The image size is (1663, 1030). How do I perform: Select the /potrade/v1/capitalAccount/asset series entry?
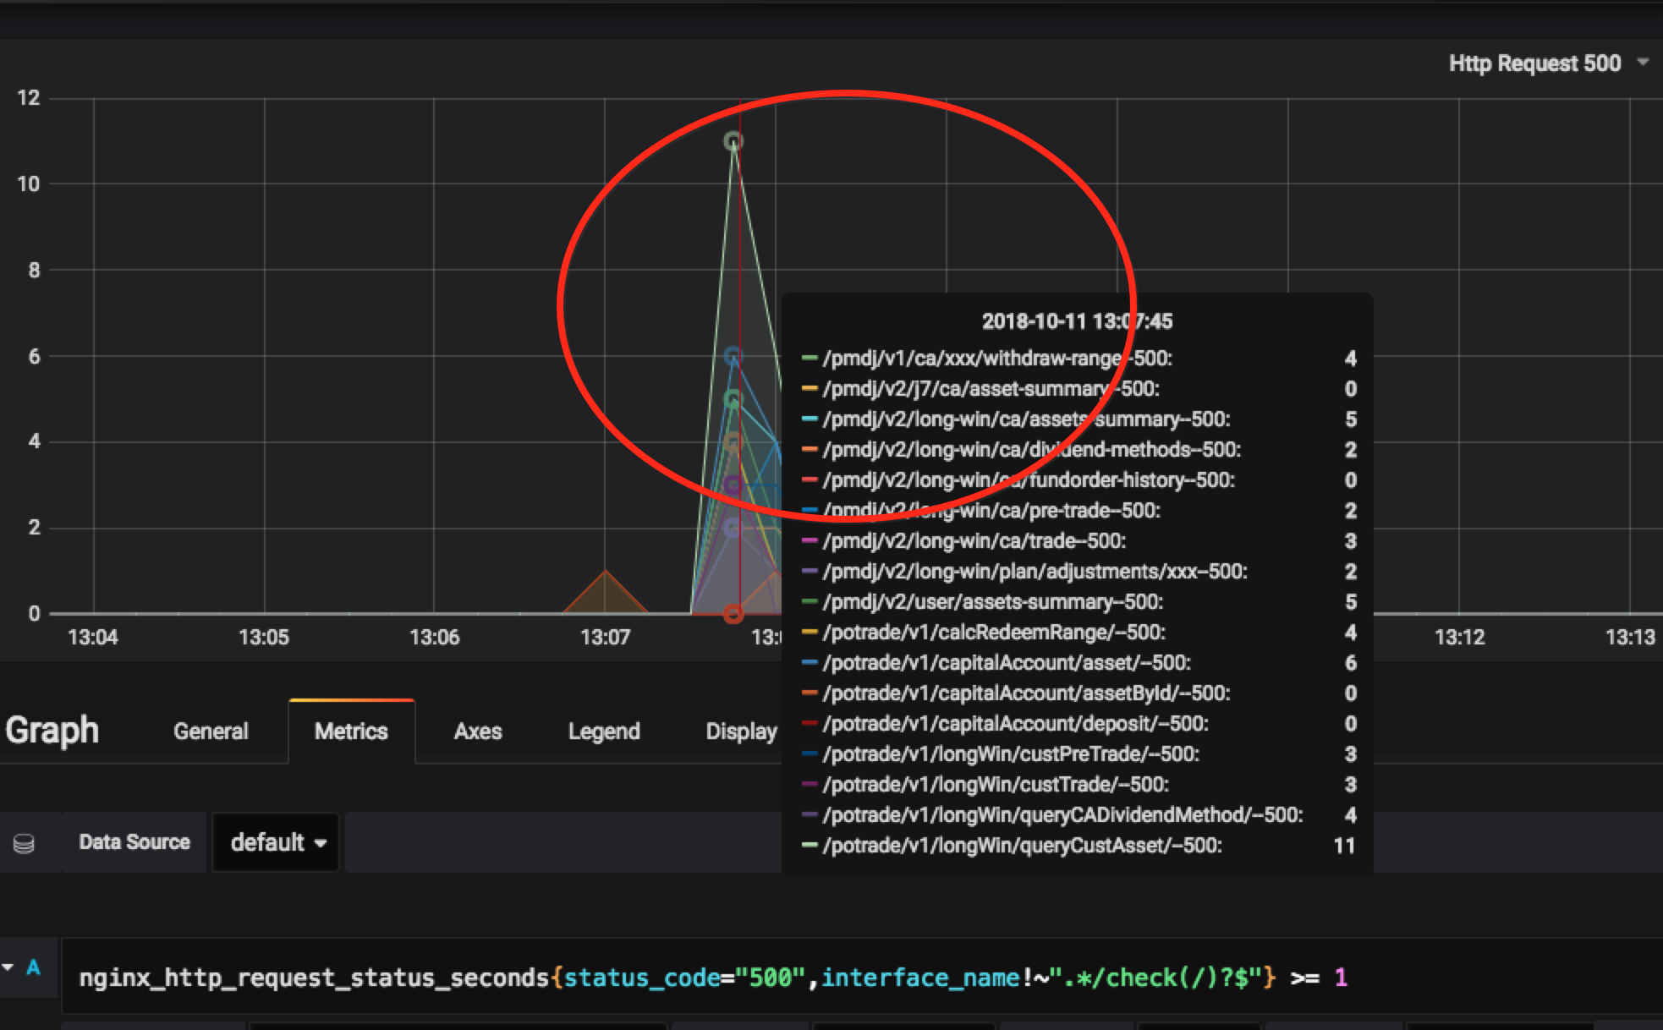click(1003, 663)
